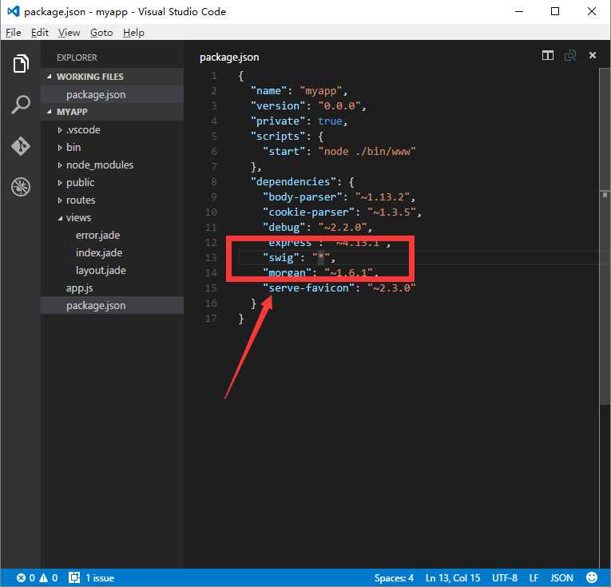Maximize the Visual Studio Code window

coord(555,11)
